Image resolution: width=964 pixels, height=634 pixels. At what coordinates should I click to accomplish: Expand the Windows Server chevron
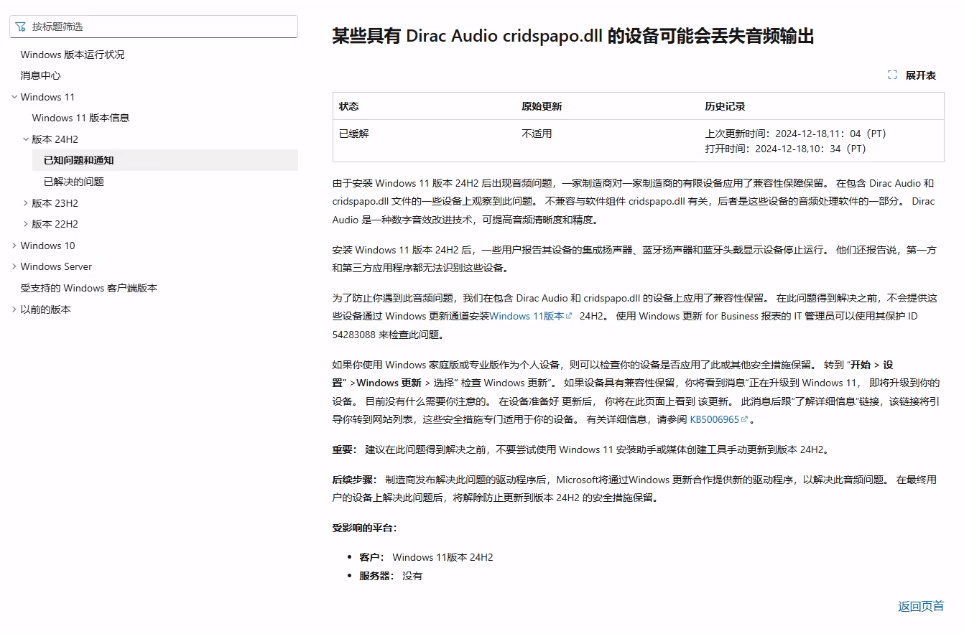pos(14,266)
